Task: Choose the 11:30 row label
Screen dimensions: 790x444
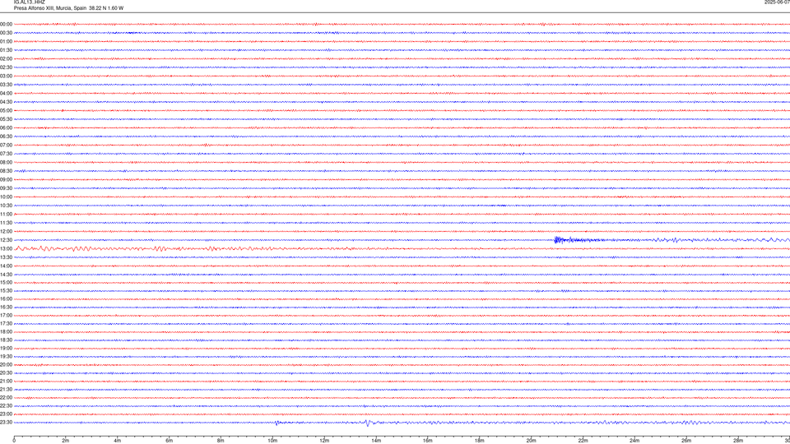Action: [x=6, y=223]
